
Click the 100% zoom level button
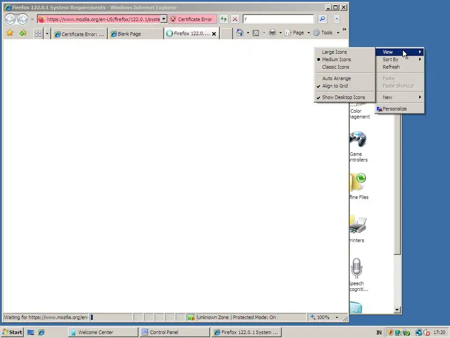tap(320, 317)
